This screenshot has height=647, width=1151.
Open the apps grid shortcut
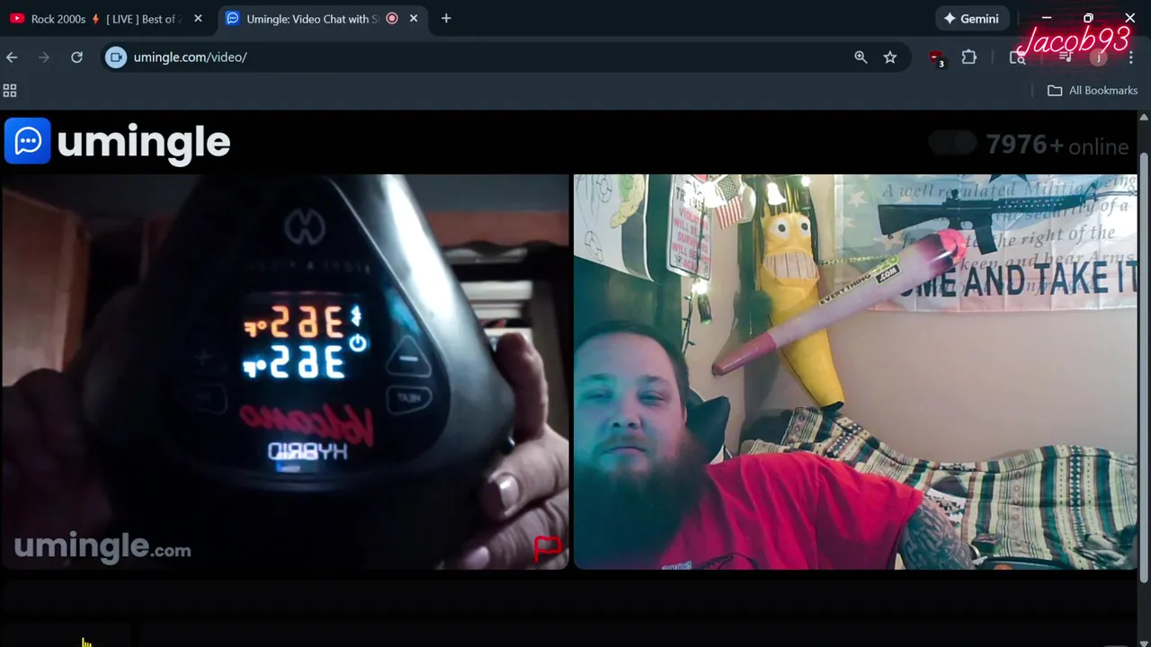(10, 90)
